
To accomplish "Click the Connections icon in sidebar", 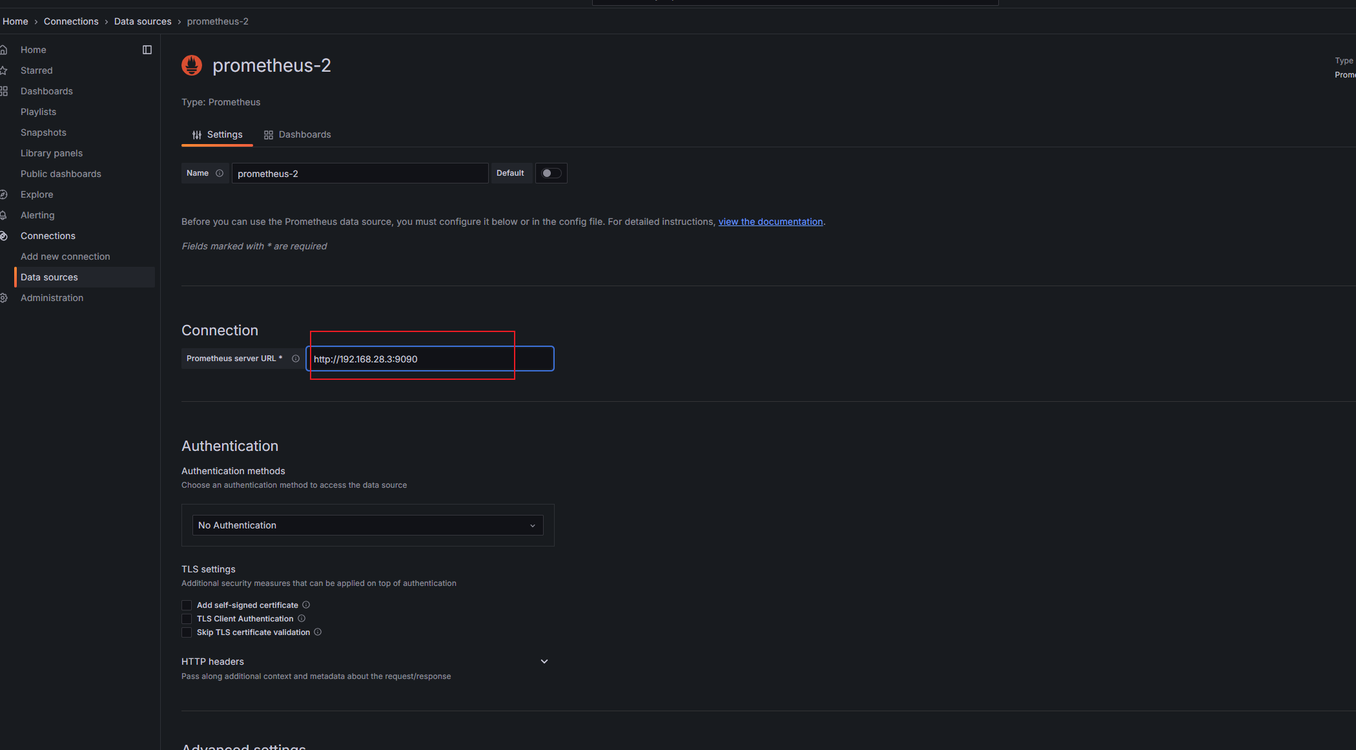I will point(3,236).
